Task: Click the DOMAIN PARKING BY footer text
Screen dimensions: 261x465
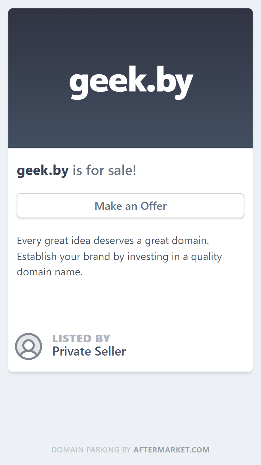Action: point(91,450)
